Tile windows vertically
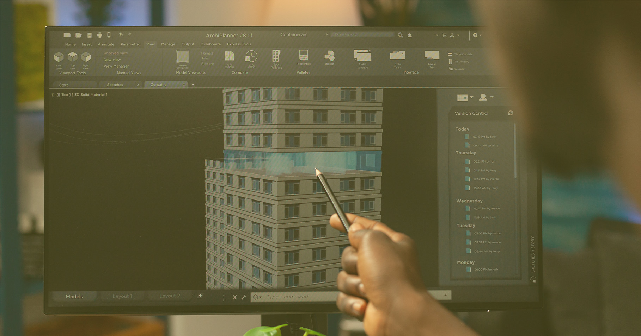641x336 pixels. (x=458, y=62)
